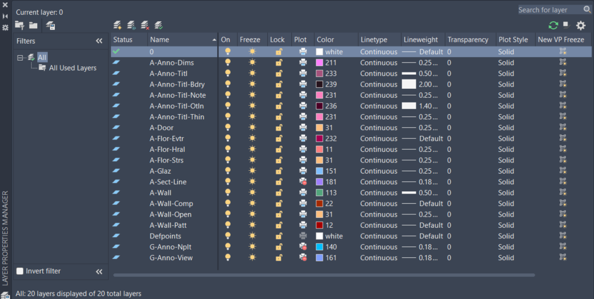
Task: Click the Set Current layer icon
Action: click(x=159, y=25)
